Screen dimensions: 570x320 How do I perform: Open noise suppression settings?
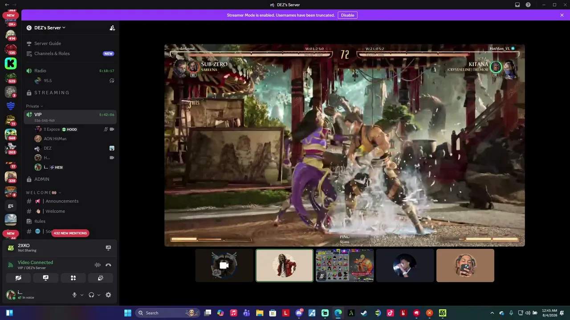[x=98, y=265]
